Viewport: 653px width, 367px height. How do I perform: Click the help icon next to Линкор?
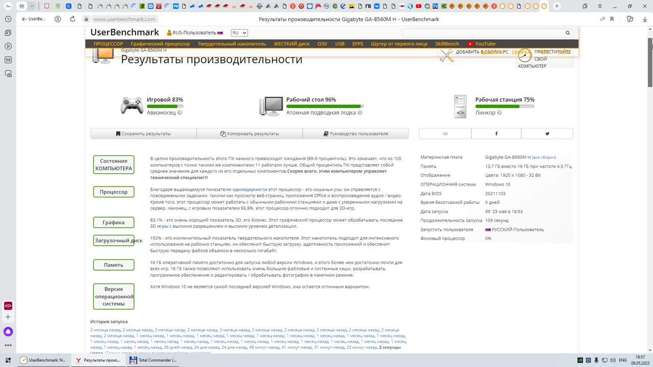pos(499,113)
